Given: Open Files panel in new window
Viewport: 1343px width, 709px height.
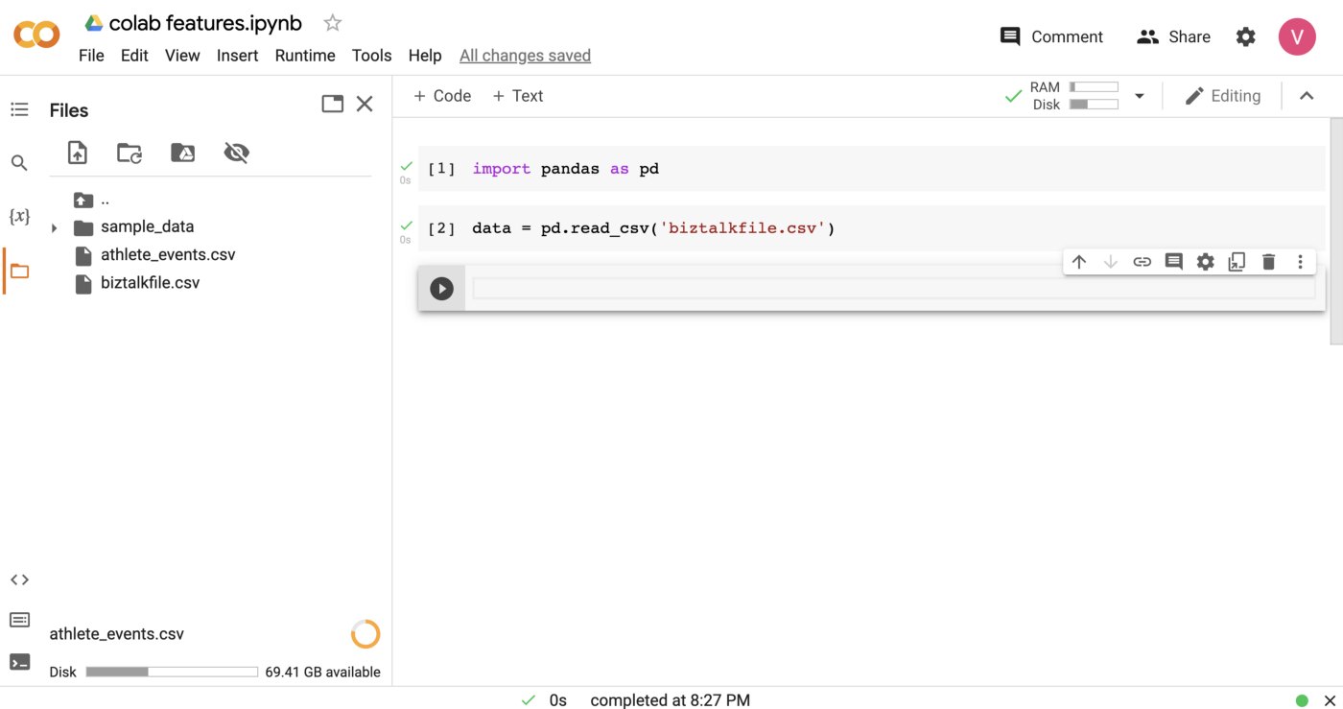Looking at the screenshot, I should pyautogui.click(x=332, y=104).
